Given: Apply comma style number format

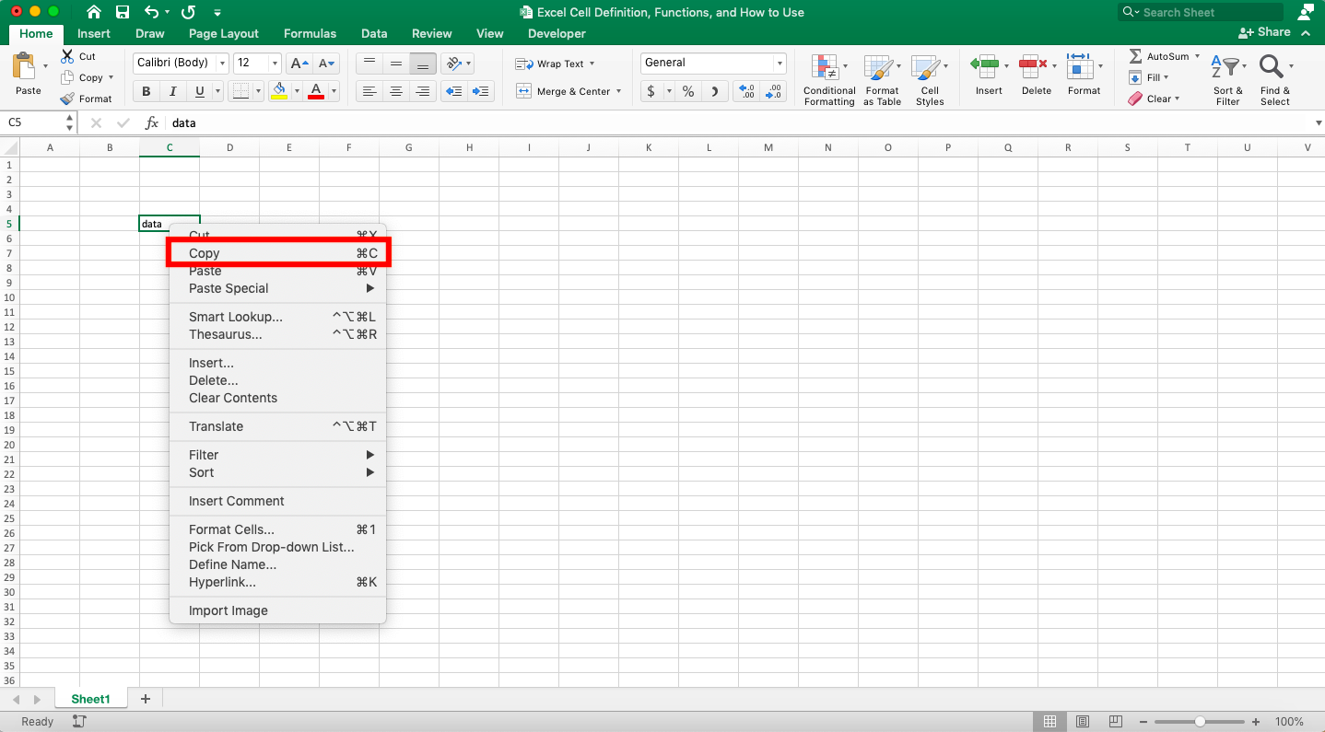Looking at the screenshot, I should click(x=715, y=91).
